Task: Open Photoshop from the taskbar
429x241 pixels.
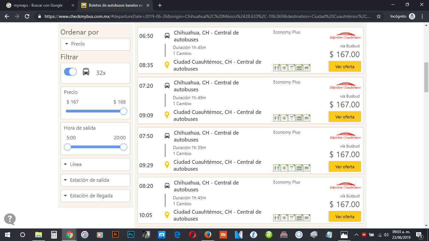Action: [131, 234]
